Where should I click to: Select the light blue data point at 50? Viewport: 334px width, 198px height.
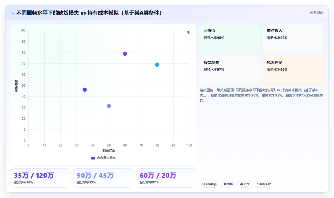tap(109, 106)
